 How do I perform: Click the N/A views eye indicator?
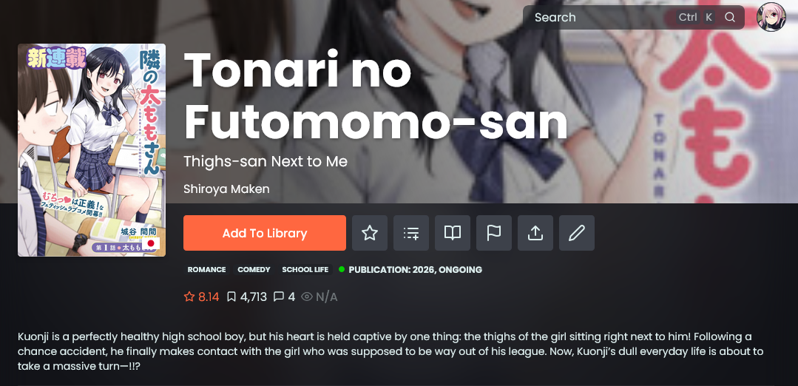click(x=319, y=297)
